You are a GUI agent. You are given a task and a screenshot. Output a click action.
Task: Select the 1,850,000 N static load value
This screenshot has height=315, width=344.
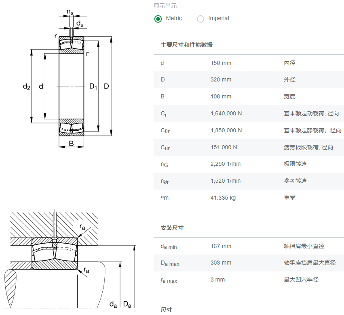[226, 130]
